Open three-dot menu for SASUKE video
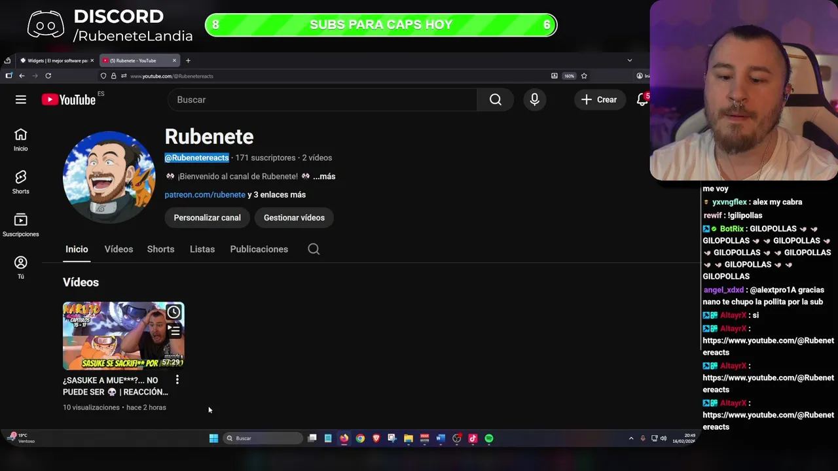The height and width of the screenshot is (471, 838). coord(177,380)
